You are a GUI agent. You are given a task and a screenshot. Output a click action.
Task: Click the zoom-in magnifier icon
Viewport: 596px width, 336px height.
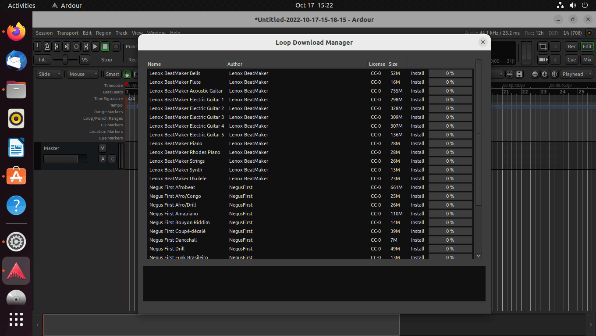544,74
